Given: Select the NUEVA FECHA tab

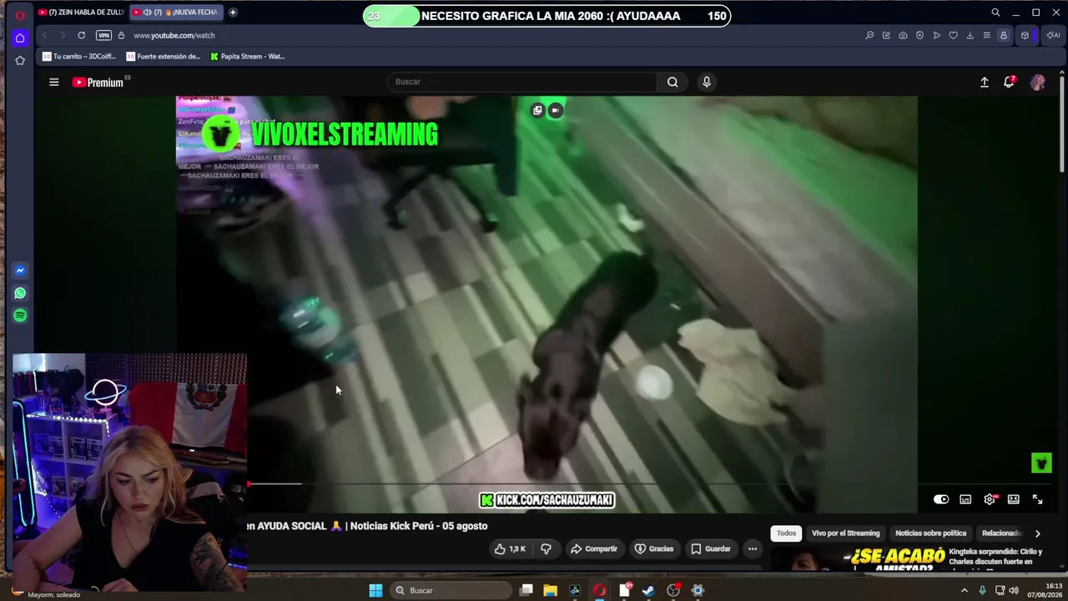Looking at the screenshot, I should click(175, 13).
